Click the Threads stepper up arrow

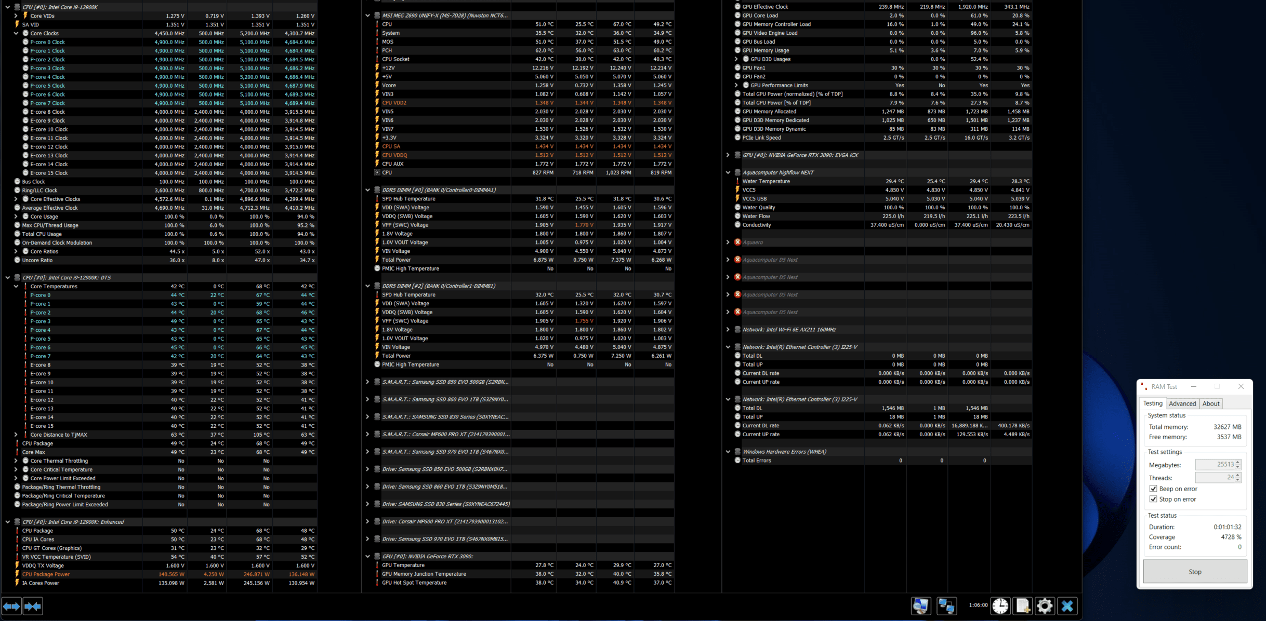[x=1237, y=475]
